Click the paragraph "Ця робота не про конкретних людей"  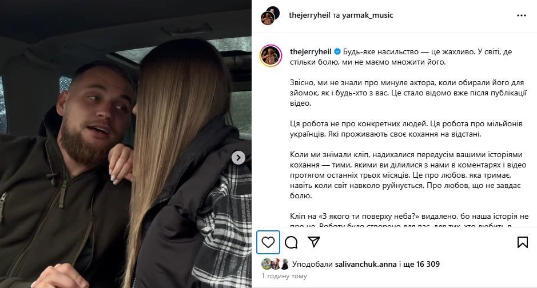[406, 129]
